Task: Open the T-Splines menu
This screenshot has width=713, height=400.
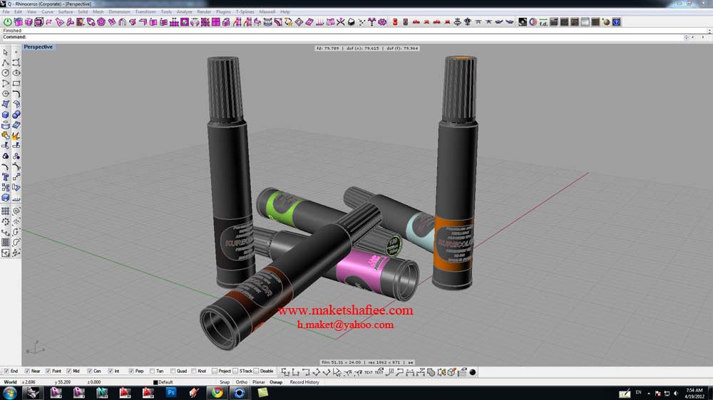Action: tap(245, 12)
